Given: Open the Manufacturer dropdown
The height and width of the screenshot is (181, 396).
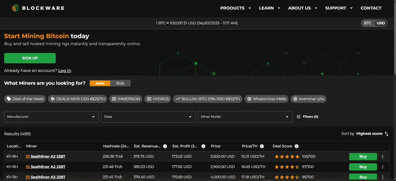Looking at the screenshot, I should point(52,117).
